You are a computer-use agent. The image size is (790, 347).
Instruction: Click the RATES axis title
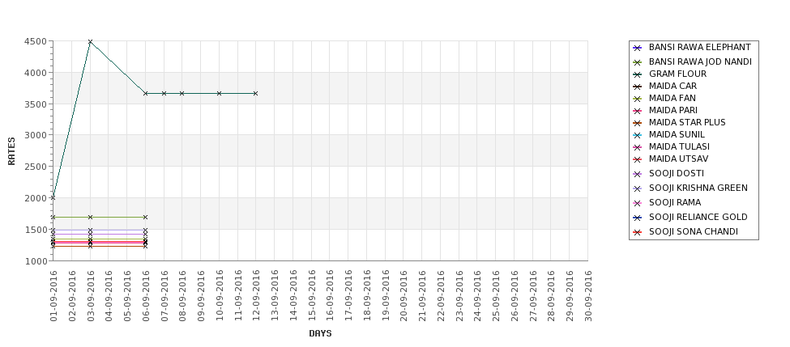[11, 151]
